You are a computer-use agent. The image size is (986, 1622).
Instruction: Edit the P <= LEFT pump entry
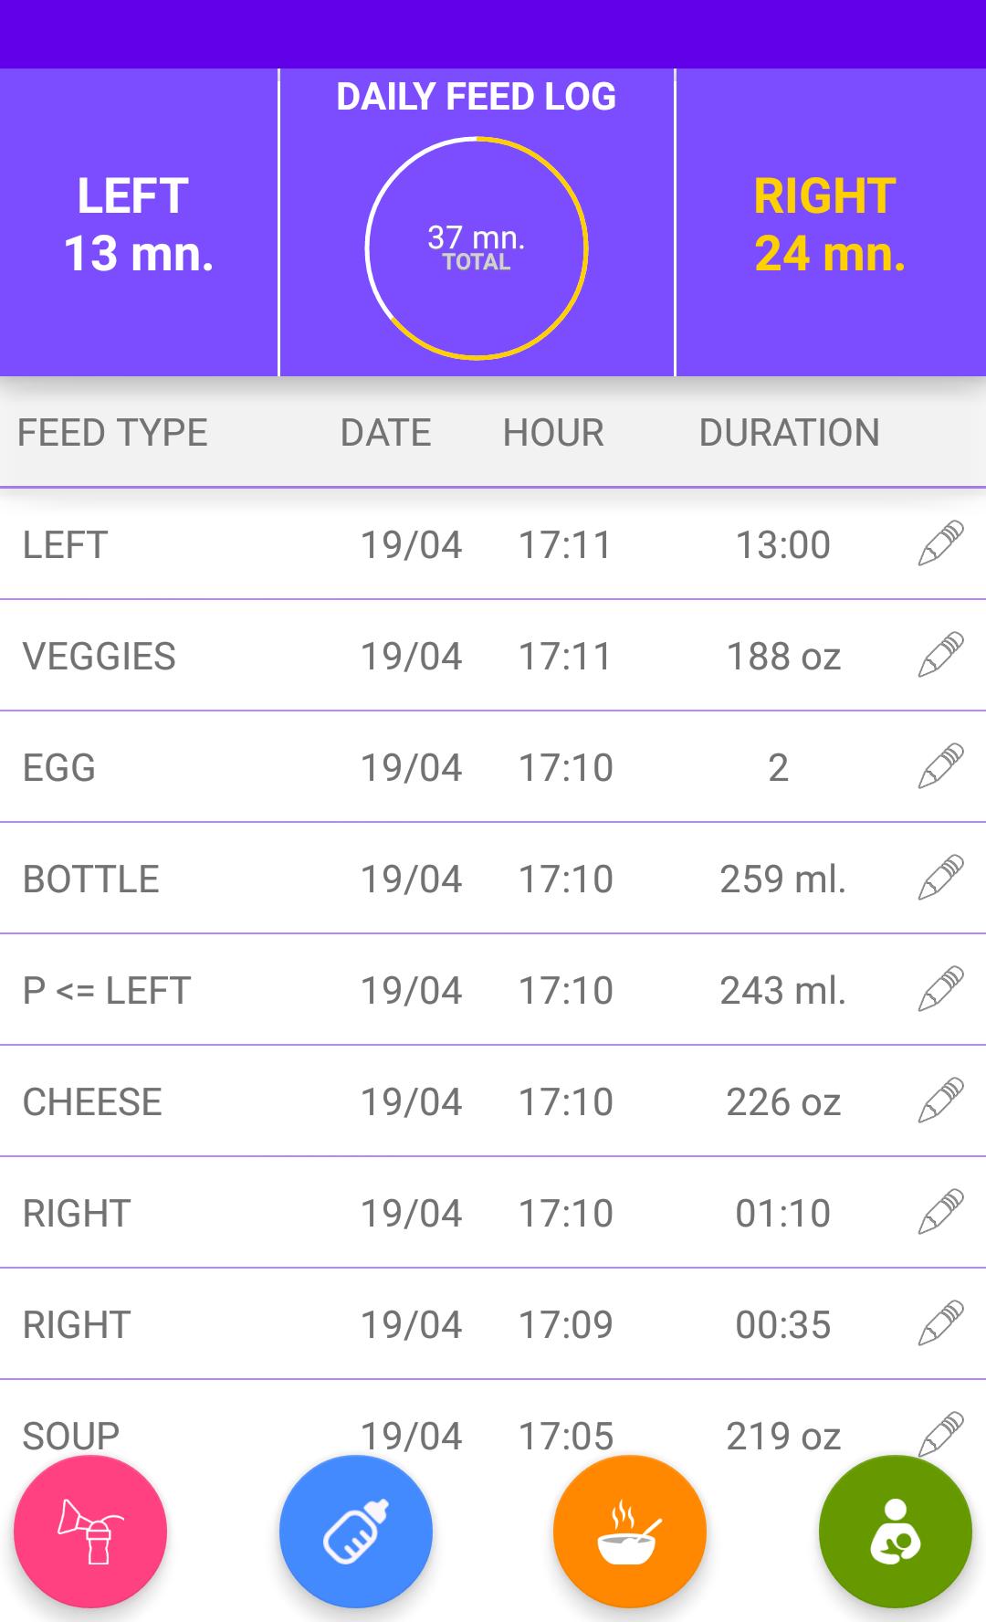[940, 990]
